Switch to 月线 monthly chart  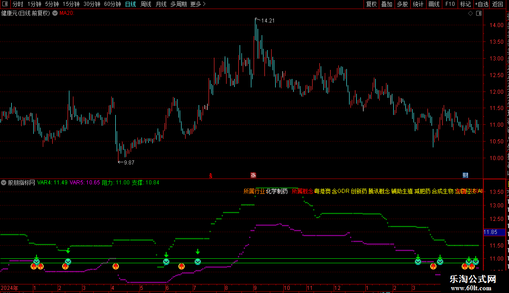[x=161, y=4]
